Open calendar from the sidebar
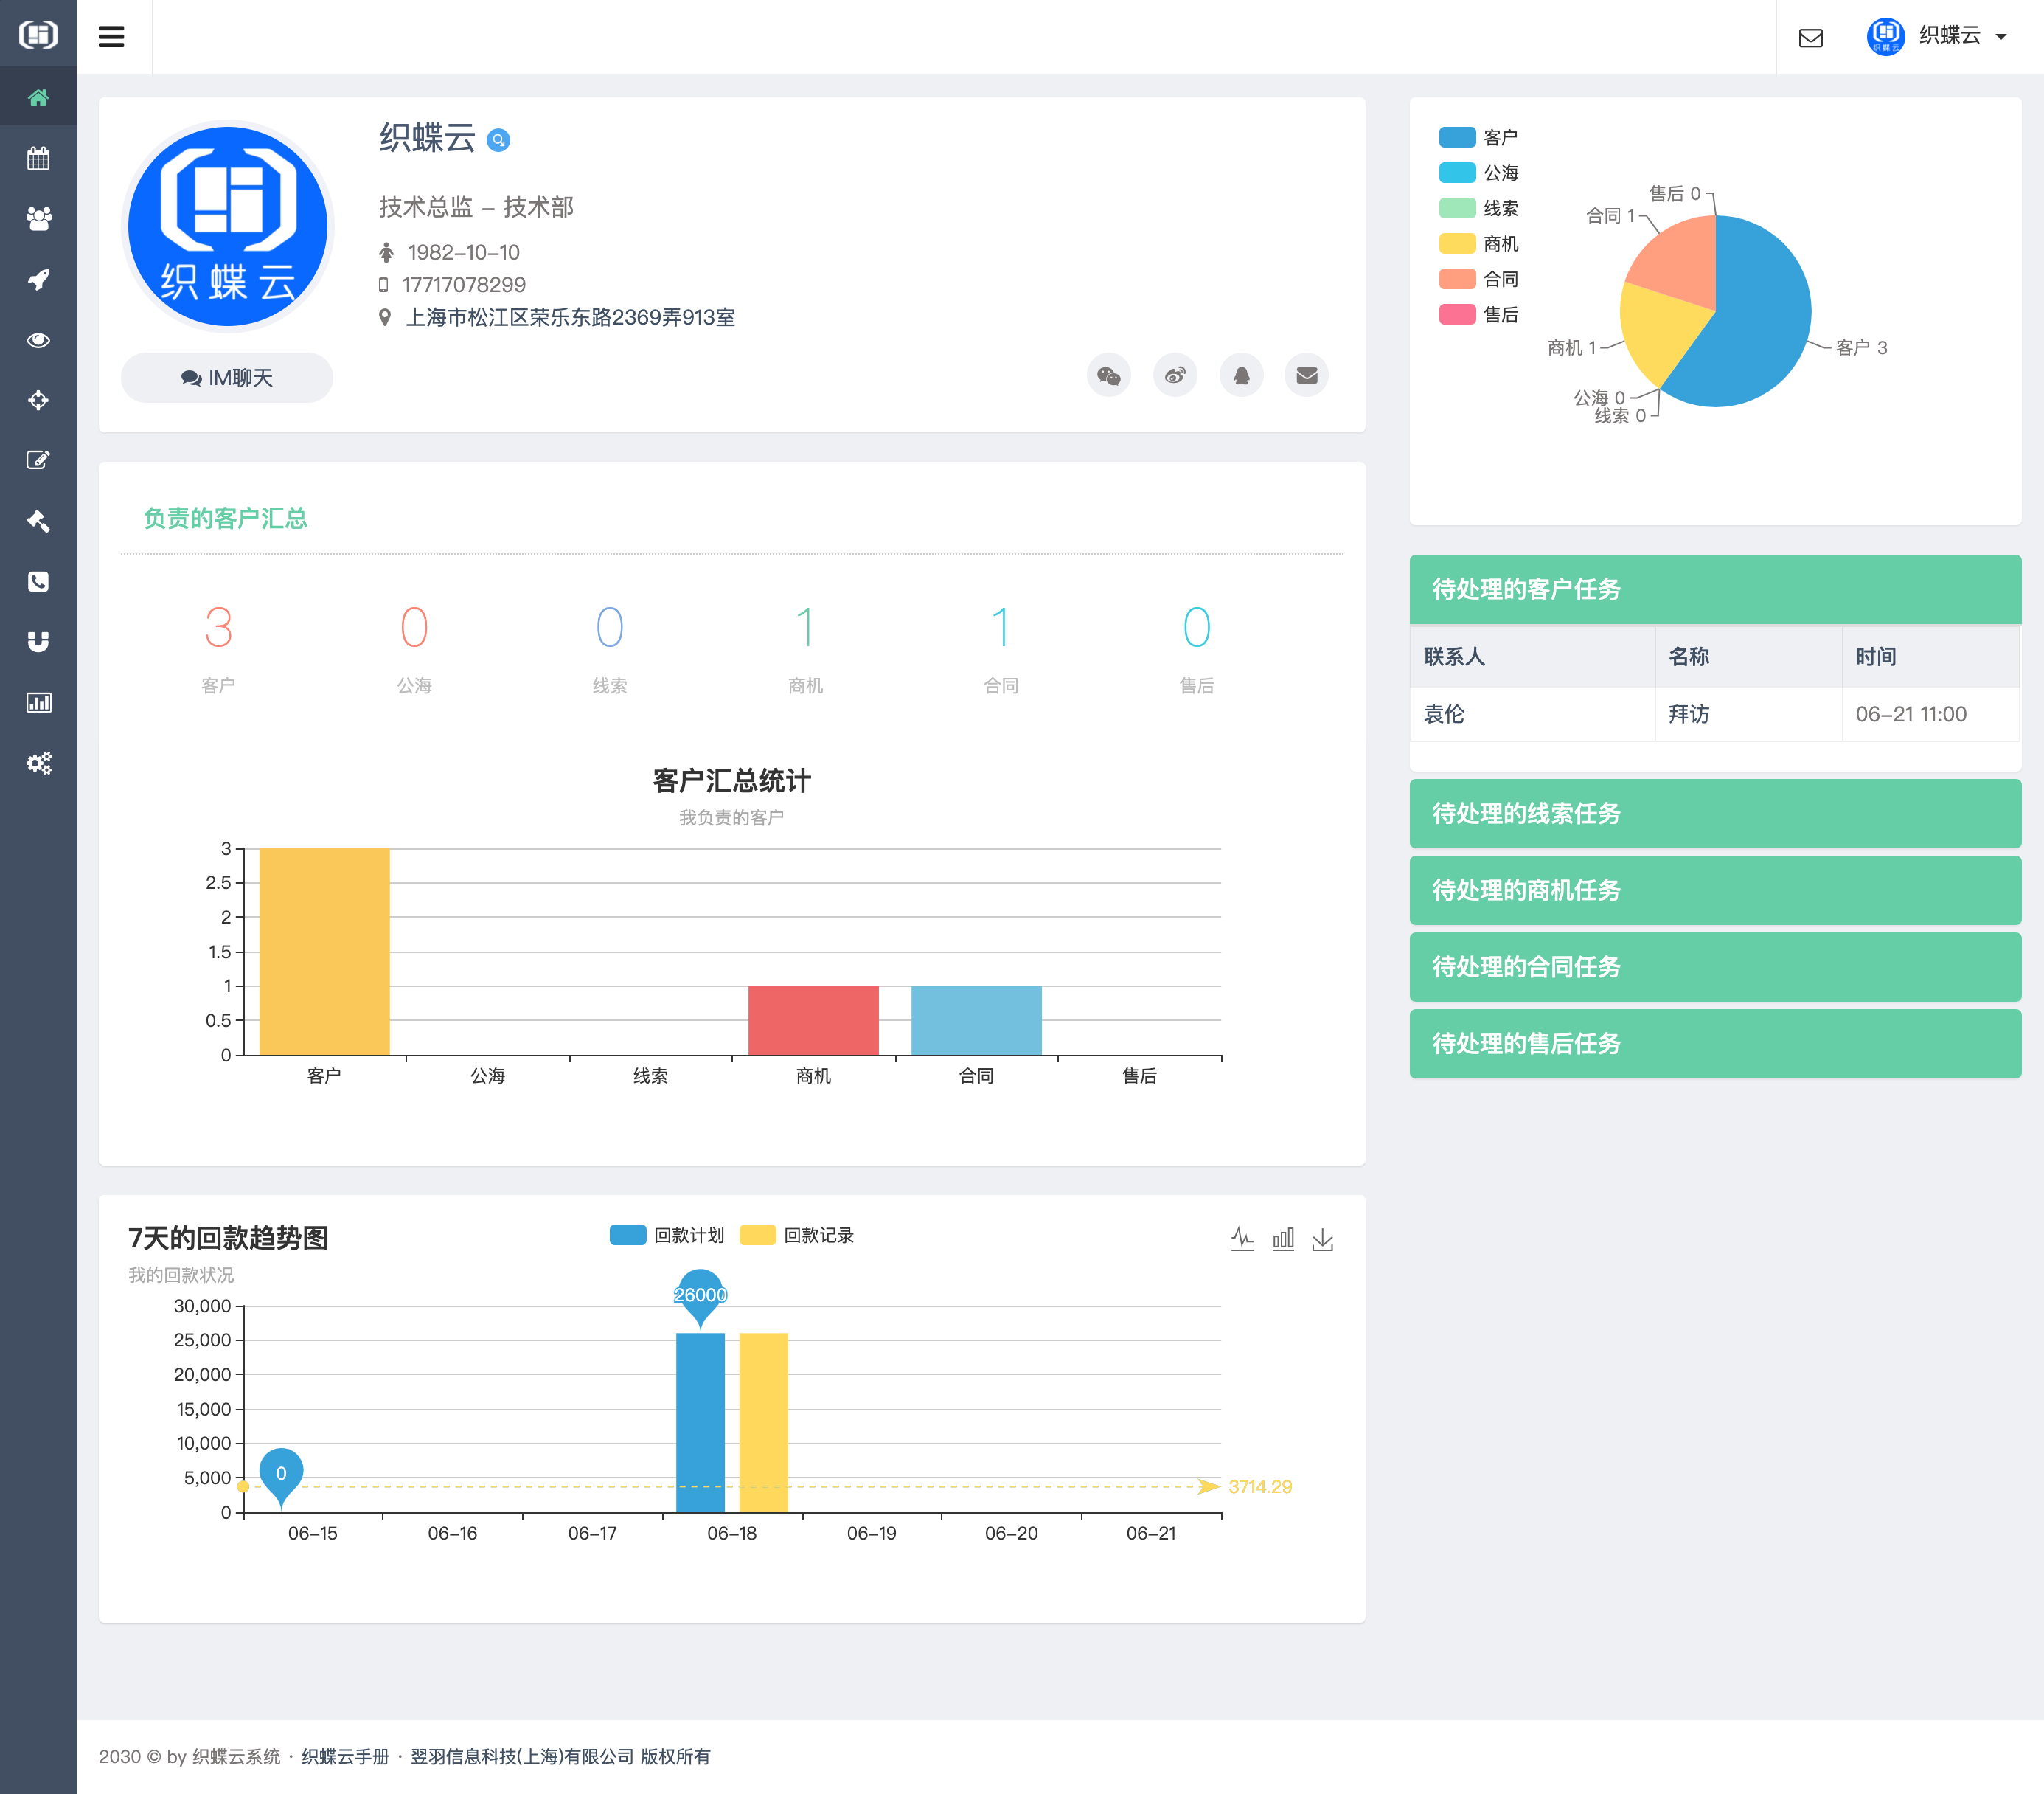Screen dimensions: 2044x1794 coord(38,158)
